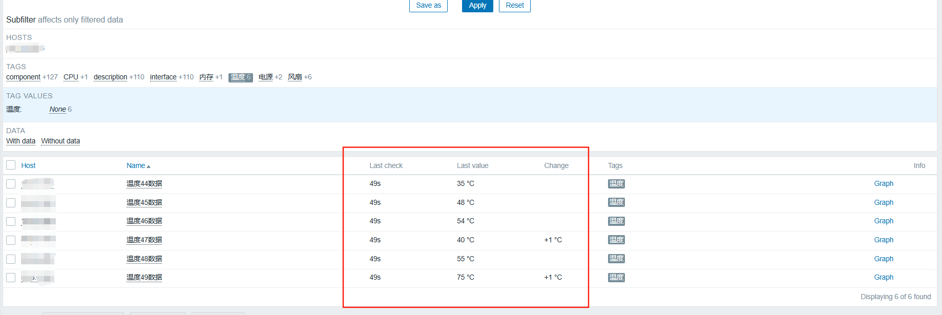Image resolution: width=942 pixels, height=315 pixels.
Task: Sort items by Host column
Action: pyautogui.click(x=28, y=165)
